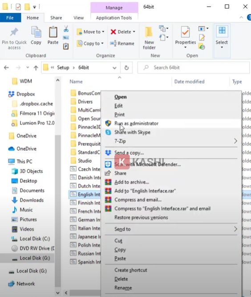Click the Copy ribbon icon
The height and width of the screenshot is (297, 251).
pos(36,32)
